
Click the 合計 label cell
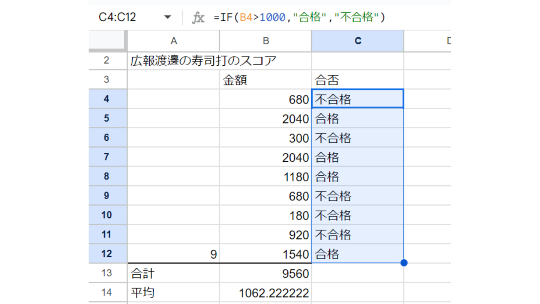(173, 273)
